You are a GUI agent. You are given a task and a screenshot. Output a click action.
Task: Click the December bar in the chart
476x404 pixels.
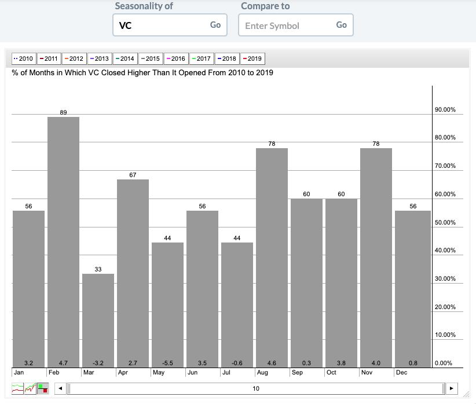pyautogui.click(x=413, y=289)
